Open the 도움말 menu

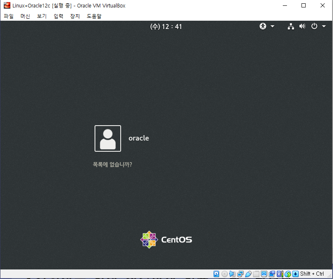94,16
